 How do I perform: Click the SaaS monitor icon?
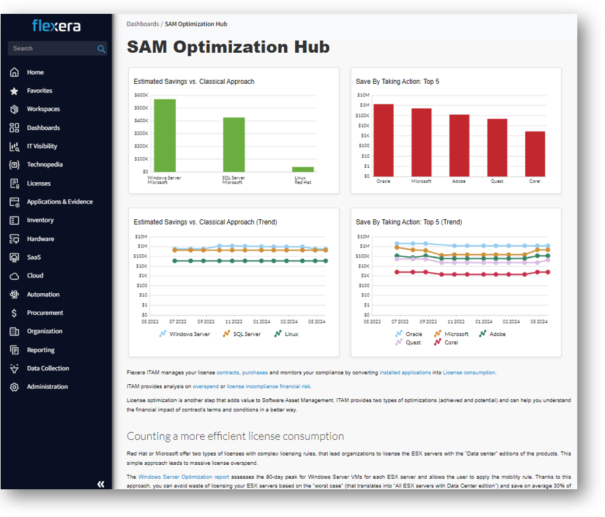coord(15,258)
